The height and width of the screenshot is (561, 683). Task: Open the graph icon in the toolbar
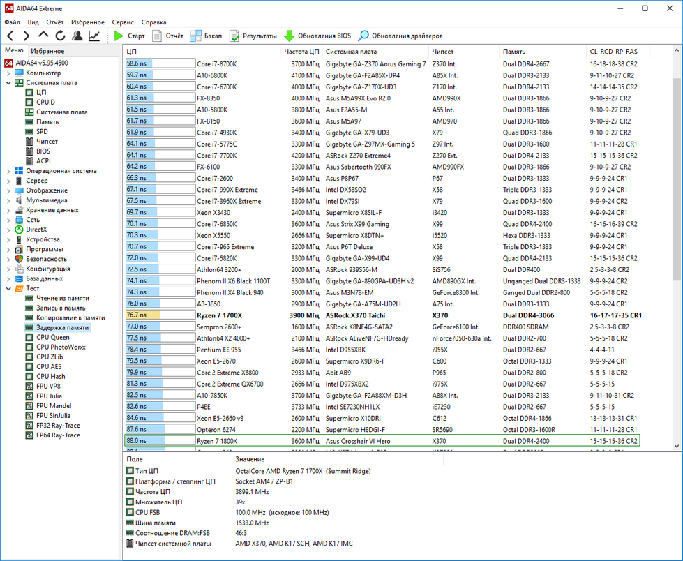pyautogui.click(x=94, y=36)
